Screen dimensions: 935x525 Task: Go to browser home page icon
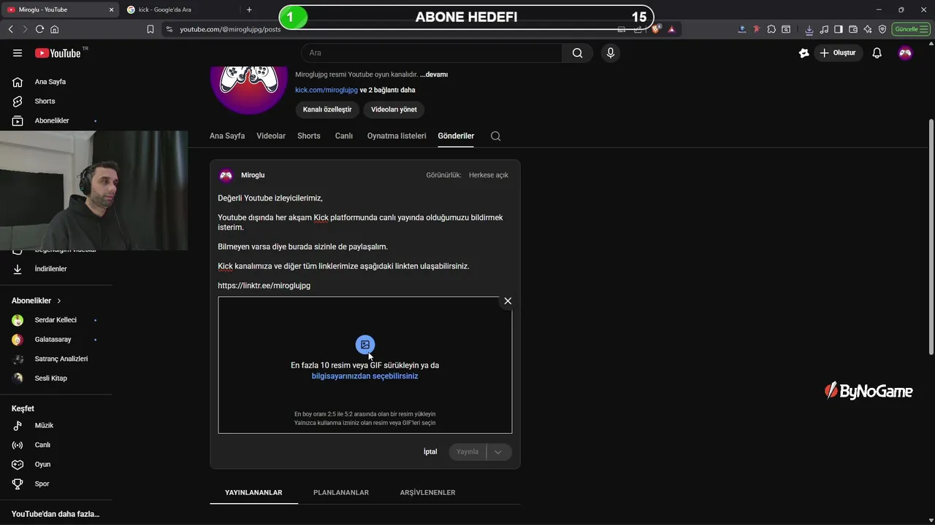tap(55, 29)
